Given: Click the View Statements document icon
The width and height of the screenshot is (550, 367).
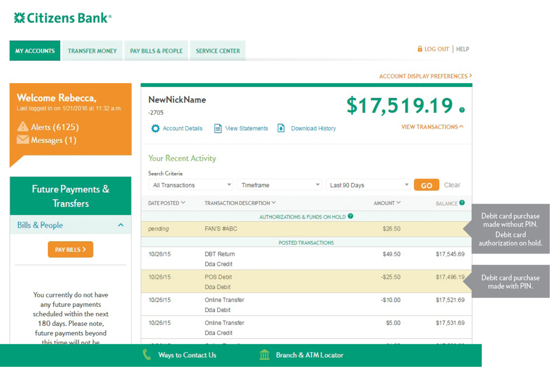Looking at the screenshot, I should 217,128.
